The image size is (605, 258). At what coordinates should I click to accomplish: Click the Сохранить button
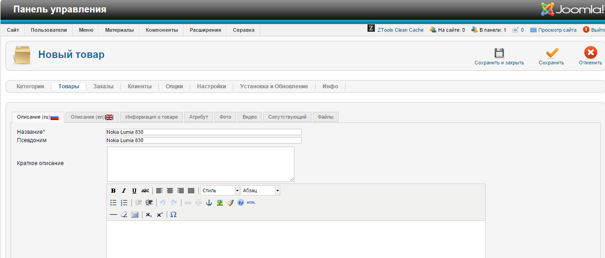551,56
